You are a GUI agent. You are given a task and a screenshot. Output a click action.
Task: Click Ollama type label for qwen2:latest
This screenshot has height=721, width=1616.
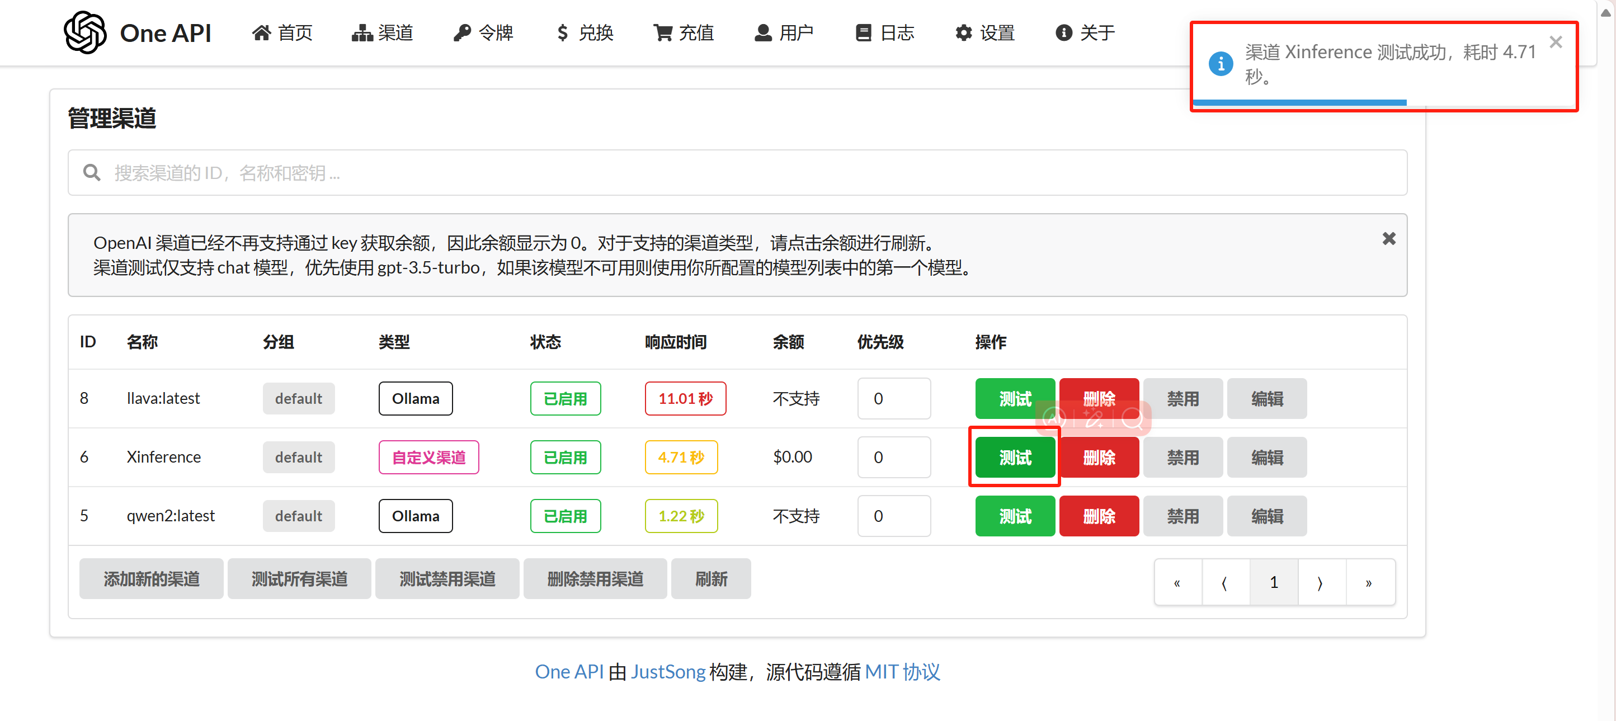pyautogui.click(x=415, y=516)
